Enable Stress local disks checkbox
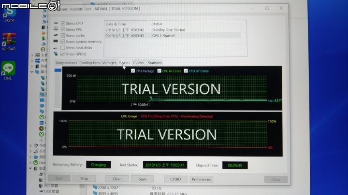Image resolution: width=348 pixels, height=195 pixels. 62,48
